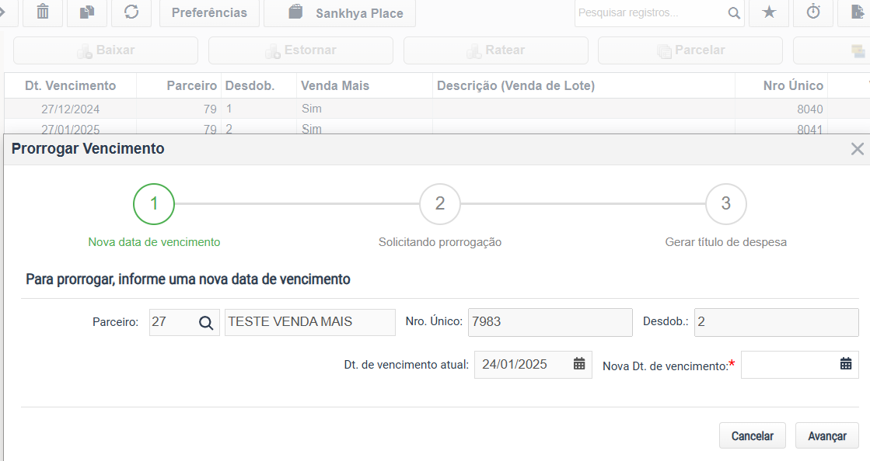Refresh records with the reload icon
This screenshot has width=870, height=461.
pos(131,12)
